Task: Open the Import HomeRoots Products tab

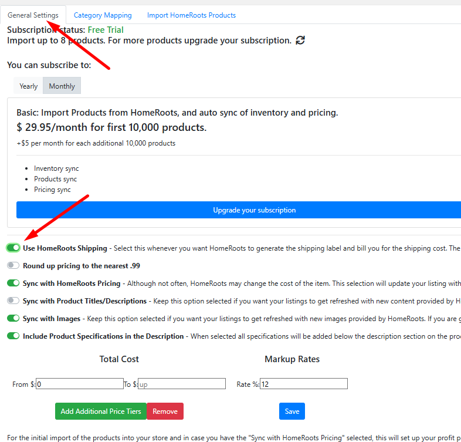Action: pos(191,15)
